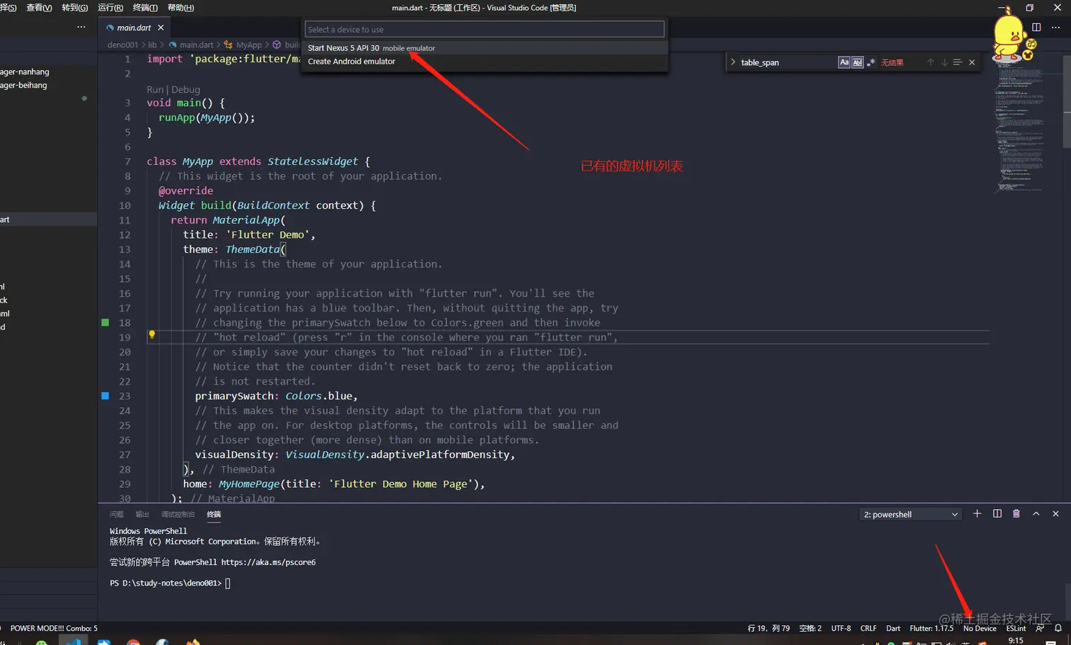Open the 帮助(H) menu
This screenshot has width=1071, height=645.
click(x=181, y=8)
